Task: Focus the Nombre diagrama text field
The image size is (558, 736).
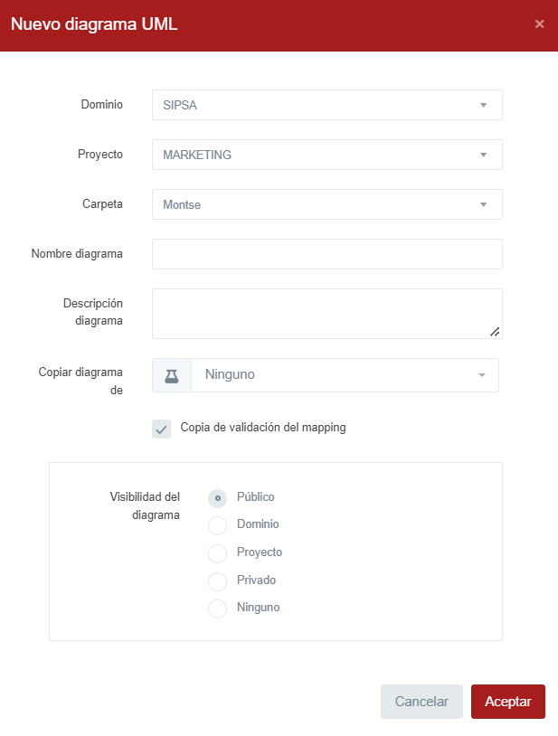Action: coord(326,254)
